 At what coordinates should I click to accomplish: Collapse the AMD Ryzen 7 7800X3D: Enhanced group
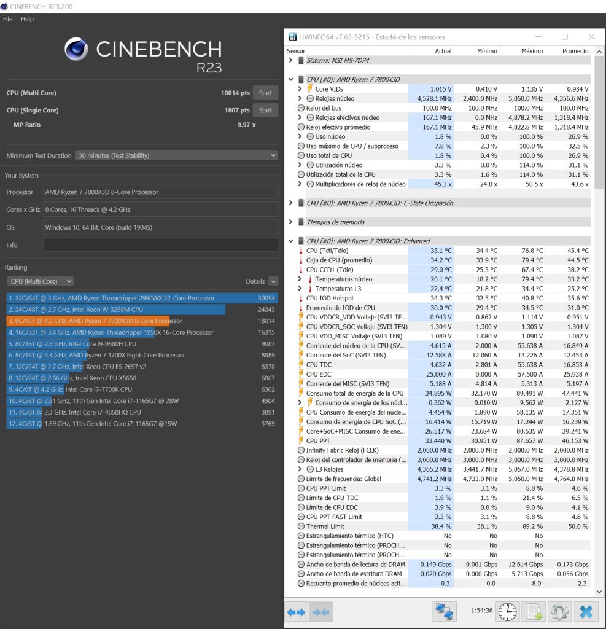click(x=291, y=241)
